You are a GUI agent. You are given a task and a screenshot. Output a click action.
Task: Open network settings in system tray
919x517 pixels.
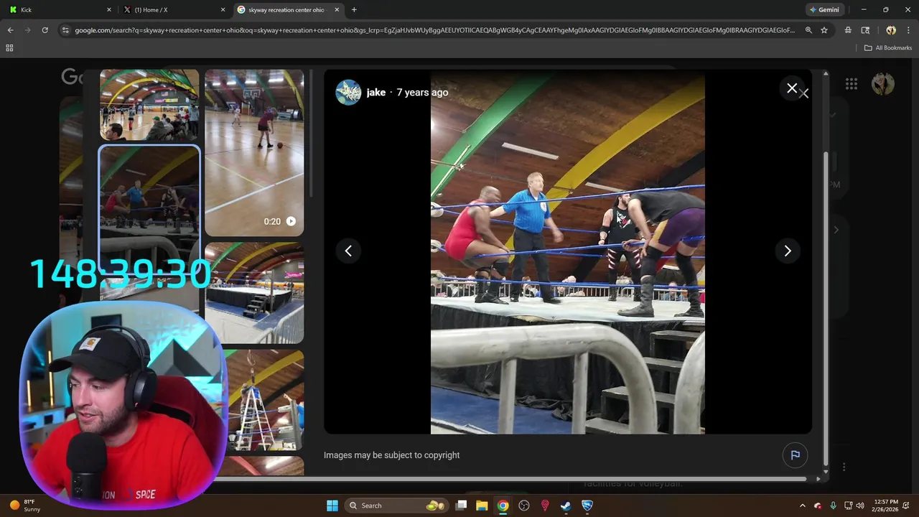point(848,506)
